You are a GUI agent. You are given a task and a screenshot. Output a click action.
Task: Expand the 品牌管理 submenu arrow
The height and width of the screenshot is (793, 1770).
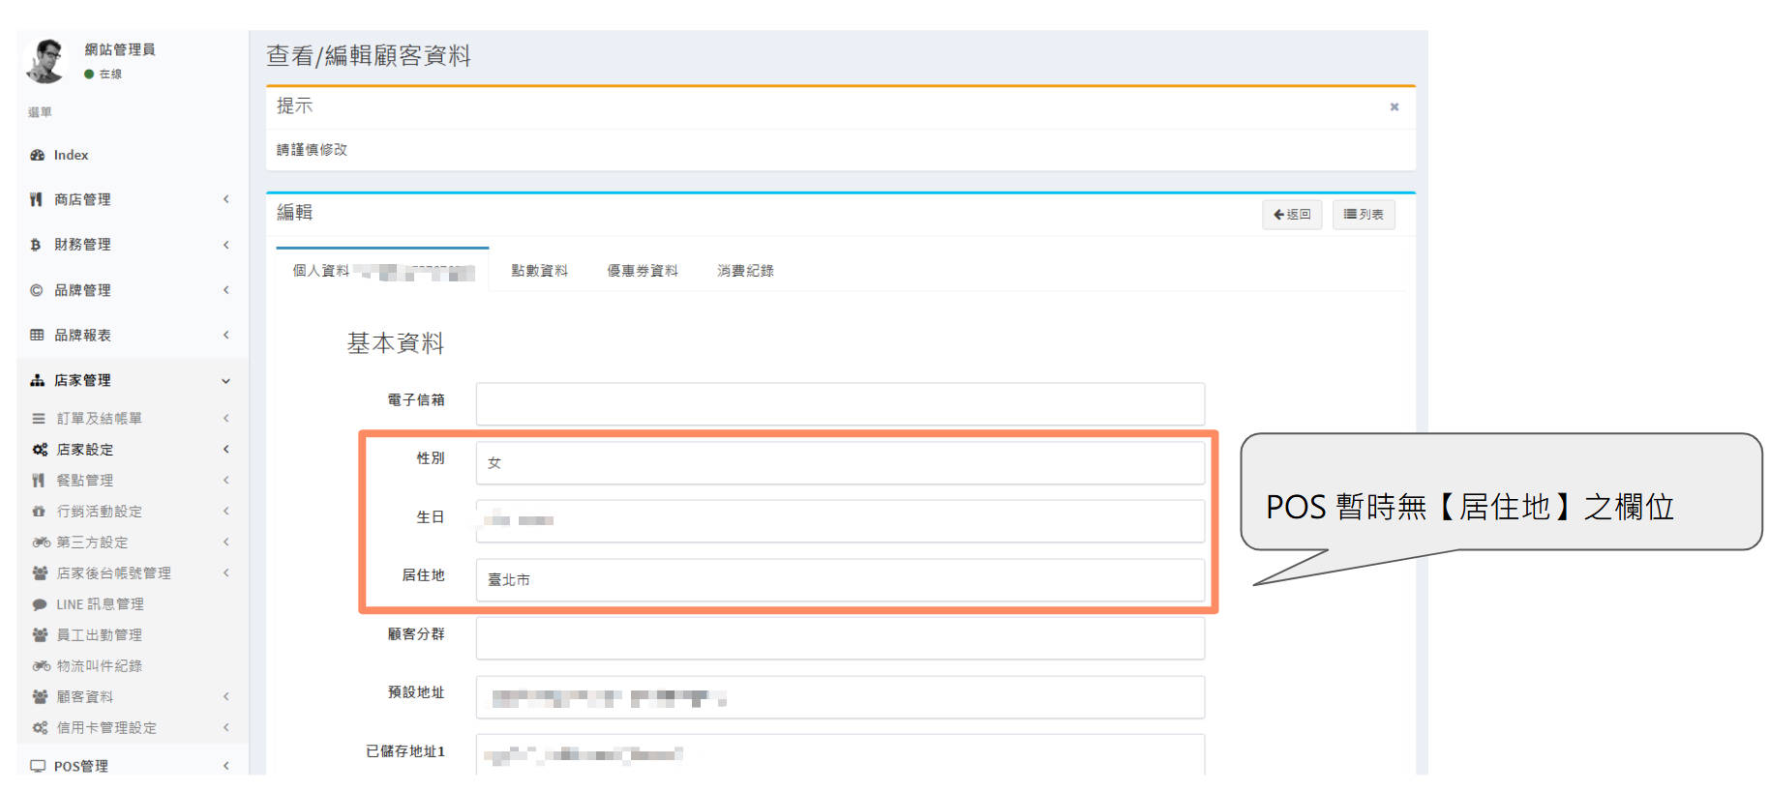pyautogui.click(x=226, y=290)
